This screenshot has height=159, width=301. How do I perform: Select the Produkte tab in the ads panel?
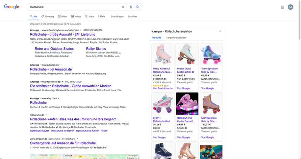click(x=156, y=38)
